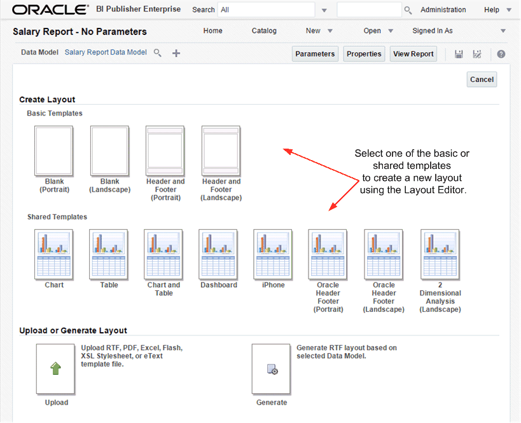Click the Upload template file icon
521x423 pixels.
click(x=55, y=369)
